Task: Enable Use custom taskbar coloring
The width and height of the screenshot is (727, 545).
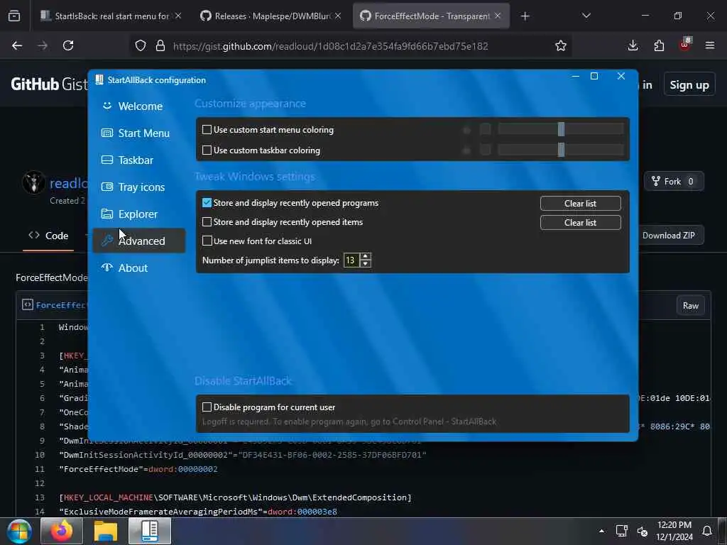Action: pyautogui.click(x=207, y=150)
